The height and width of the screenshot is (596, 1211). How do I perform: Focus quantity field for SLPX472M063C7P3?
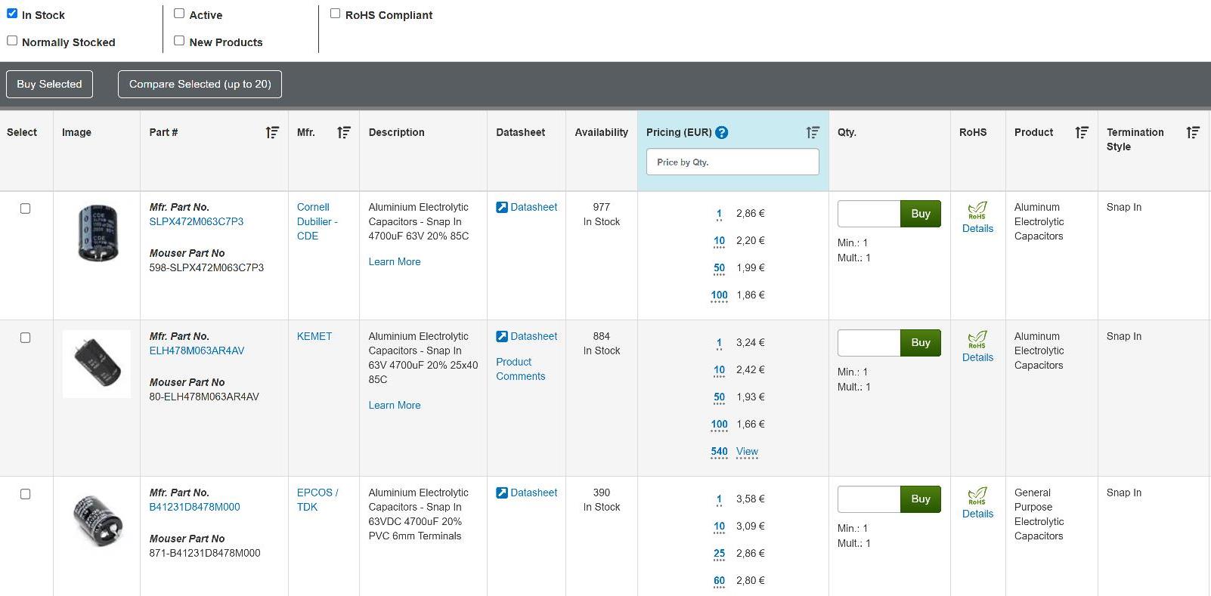pyautogui.click(x=869, y=214)
